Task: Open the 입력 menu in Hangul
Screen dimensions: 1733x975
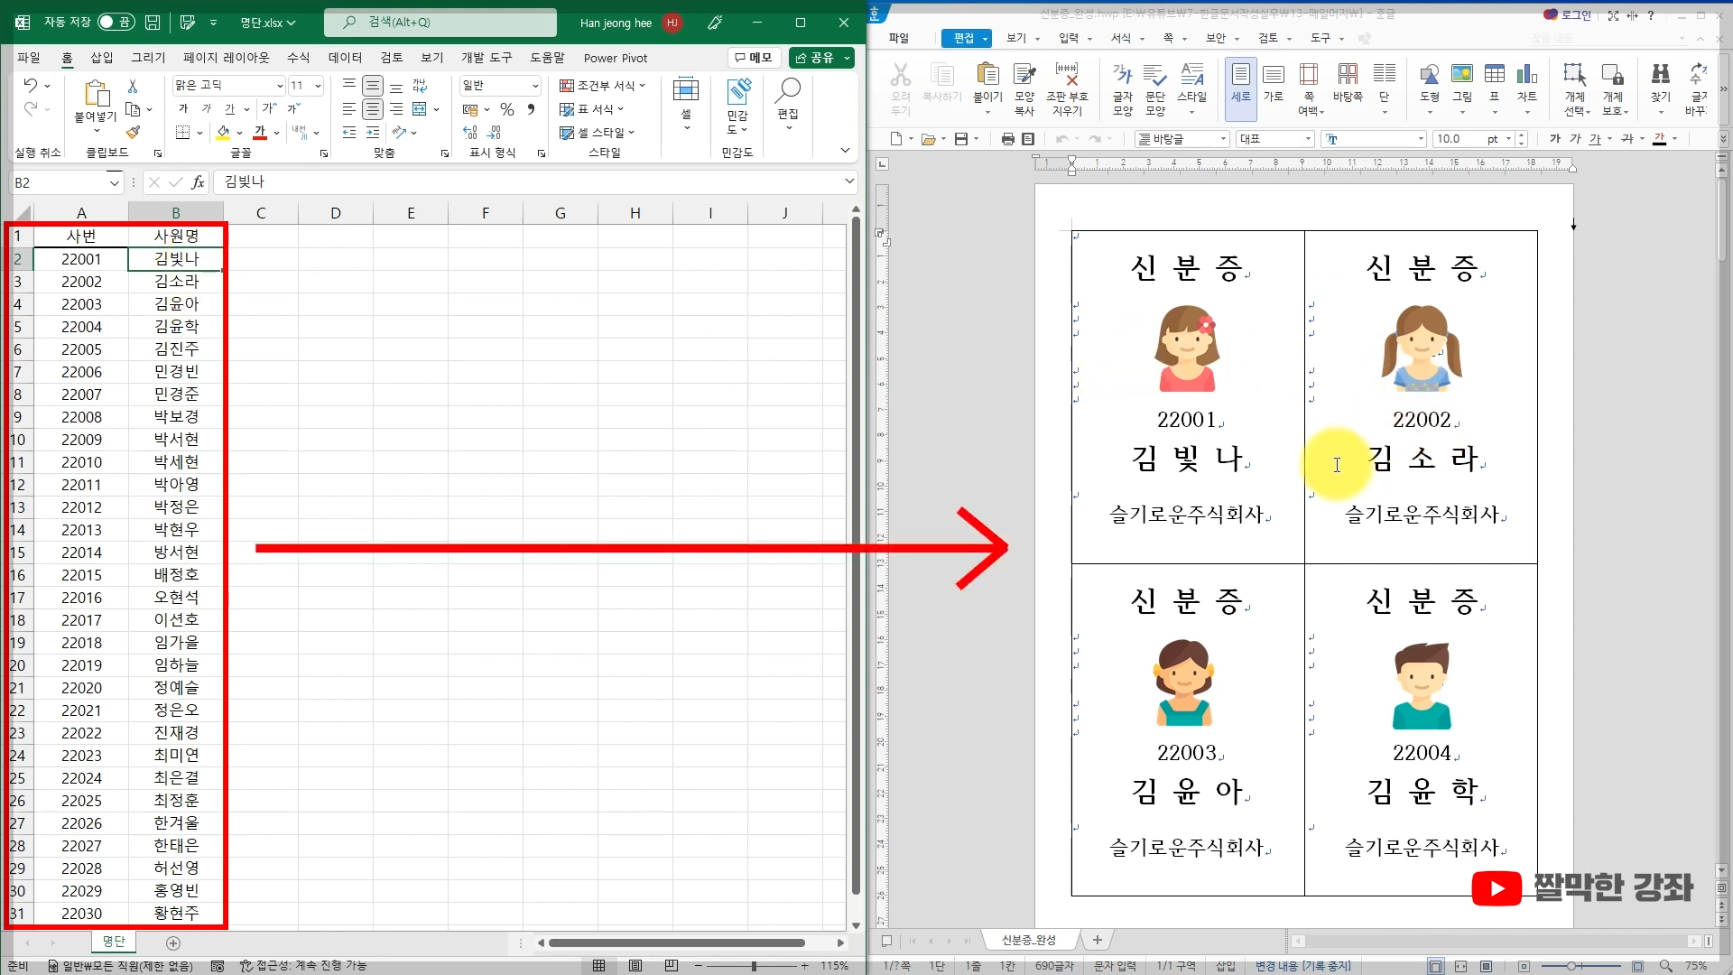Action: pyautogui.click(x=1069, y=38)
